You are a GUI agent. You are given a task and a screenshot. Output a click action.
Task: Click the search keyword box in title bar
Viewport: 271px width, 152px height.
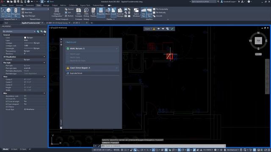point(204,2)
